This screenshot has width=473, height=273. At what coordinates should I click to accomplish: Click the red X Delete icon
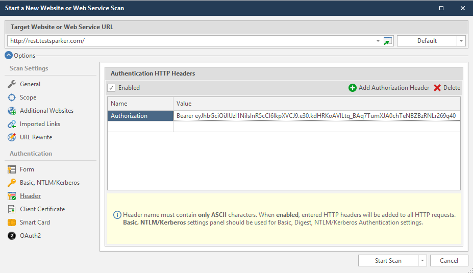click(x=437, y=88)
